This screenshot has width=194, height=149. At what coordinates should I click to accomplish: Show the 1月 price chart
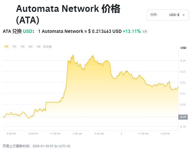pyautogui.click(x=23, y=47)
